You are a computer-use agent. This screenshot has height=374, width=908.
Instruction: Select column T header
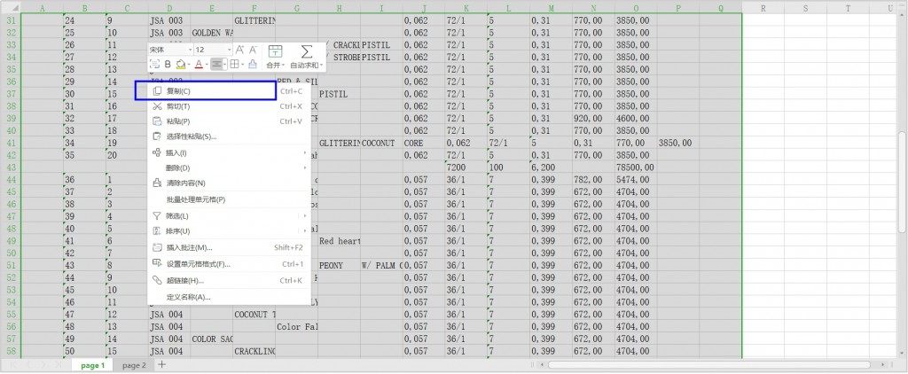(x=849, y=8)
